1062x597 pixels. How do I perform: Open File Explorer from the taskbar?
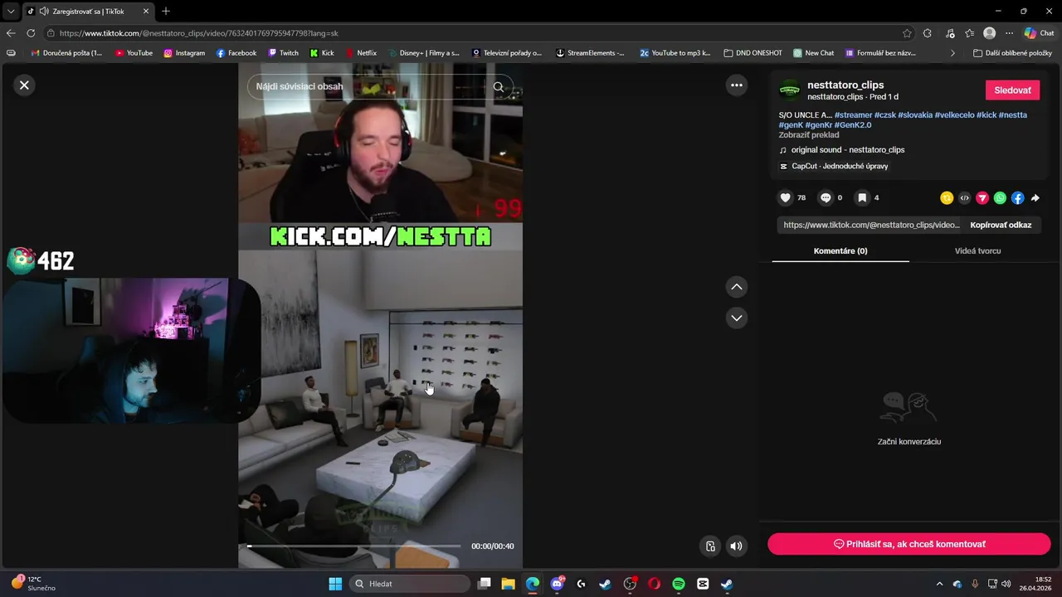(x=508, y=584)
